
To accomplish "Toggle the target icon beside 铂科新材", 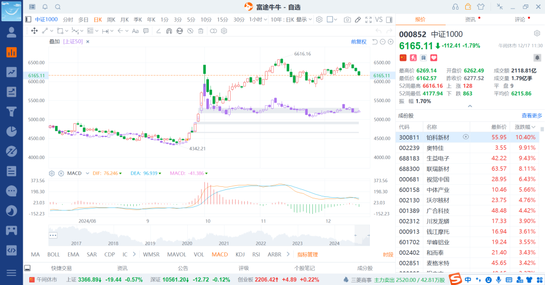I will [466, 137].
